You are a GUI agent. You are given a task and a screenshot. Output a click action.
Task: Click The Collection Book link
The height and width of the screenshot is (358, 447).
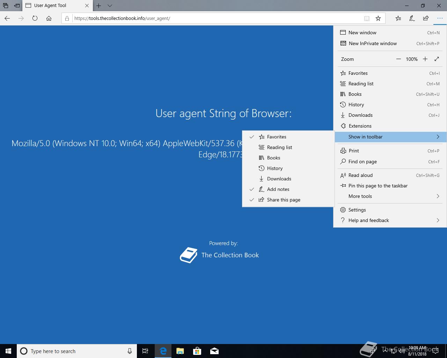(230, 255)
